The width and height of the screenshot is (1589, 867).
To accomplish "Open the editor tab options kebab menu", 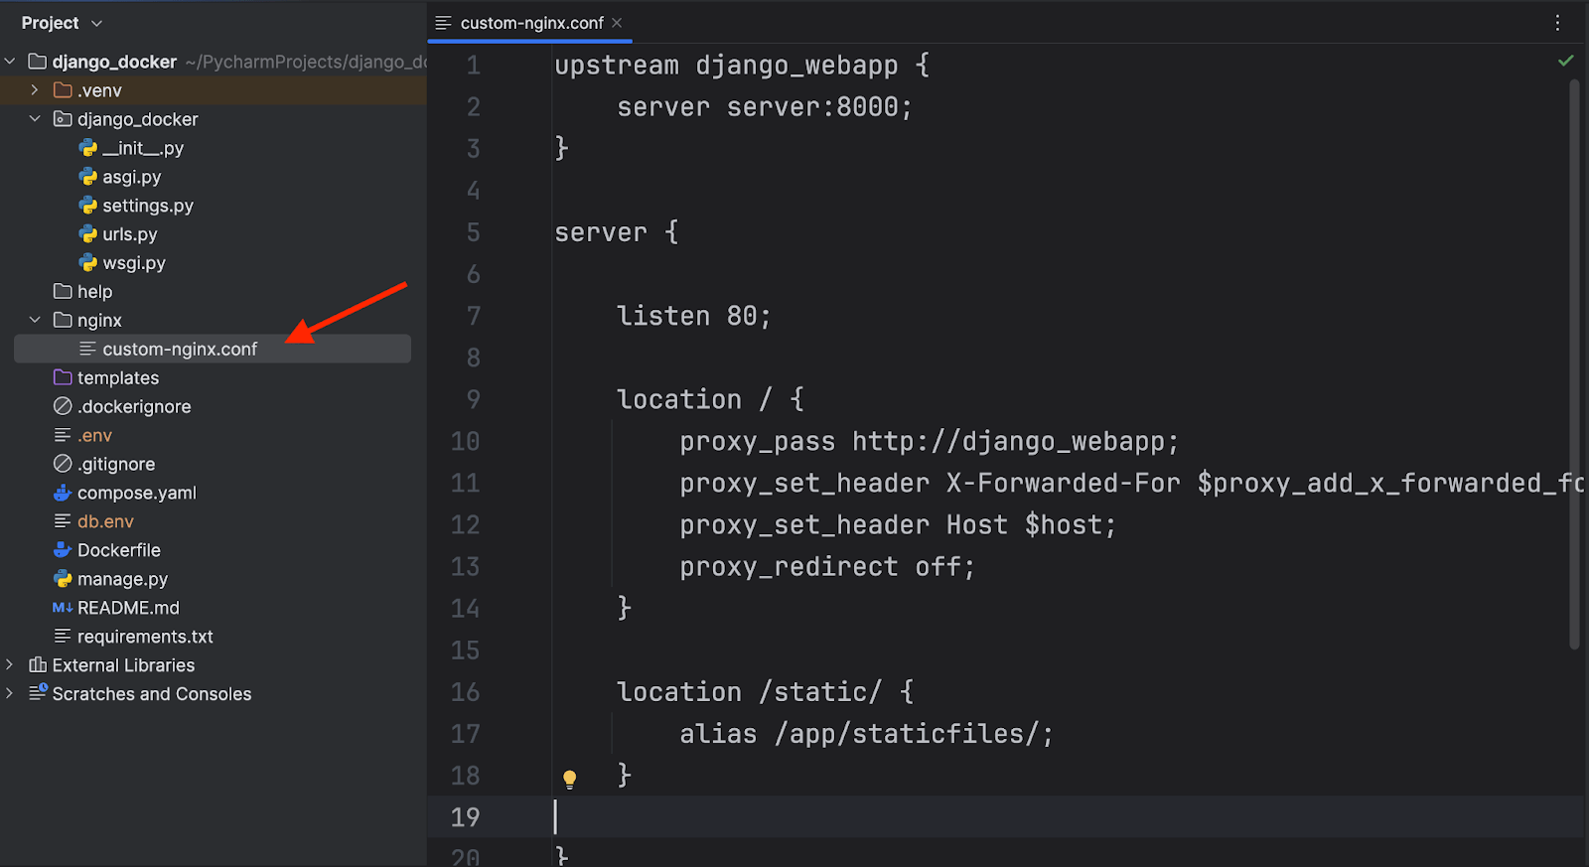I will (1557, 23).
